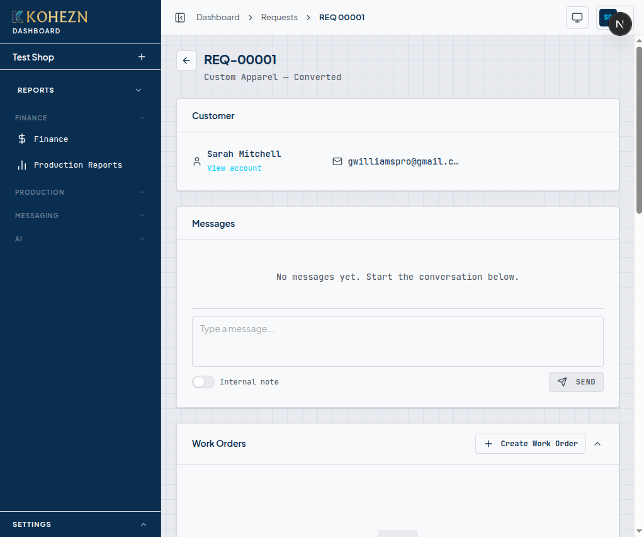Viewport: 644px width, 537px height.
Task: Open View account link
Action: [x=234, y=168]
